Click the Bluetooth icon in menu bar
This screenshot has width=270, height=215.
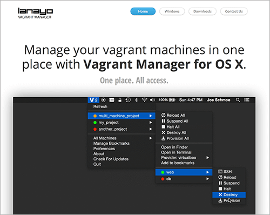click(x=136, y=100)
